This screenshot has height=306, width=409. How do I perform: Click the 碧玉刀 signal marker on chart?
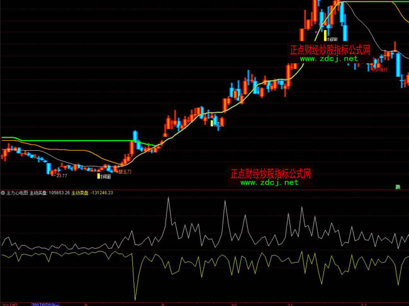coord(125,170)
